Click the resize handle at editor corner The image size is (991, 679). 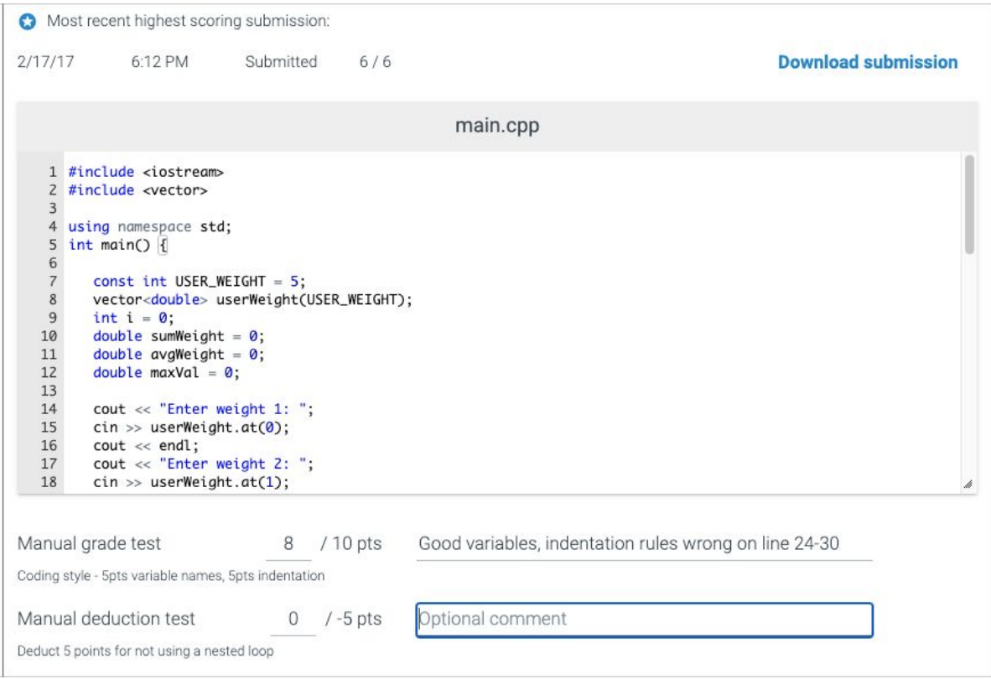click(968, 485)
